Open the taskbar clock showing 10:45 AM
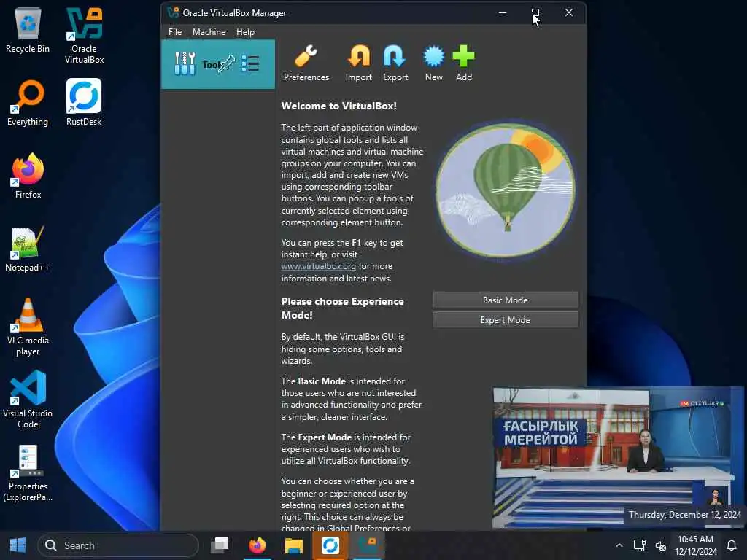Image resolution: width=747 pixels, height=560 pixels. (x=695, y=545)
